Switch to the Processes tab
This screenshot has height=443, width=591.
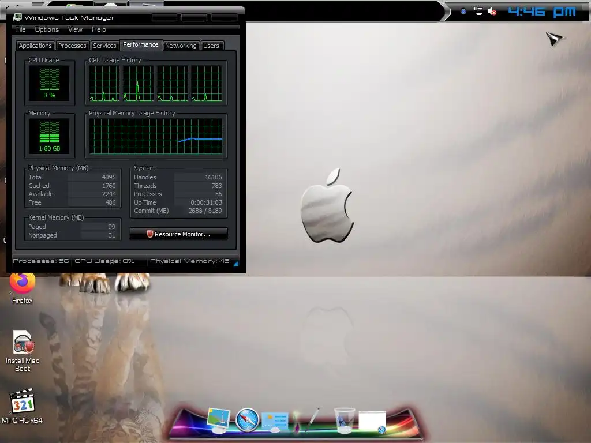click(x=72, y=46)
